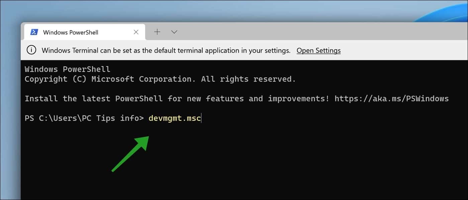Click the copyright notice line
This screenshot has width=468, height=200.
click(160, 79)
